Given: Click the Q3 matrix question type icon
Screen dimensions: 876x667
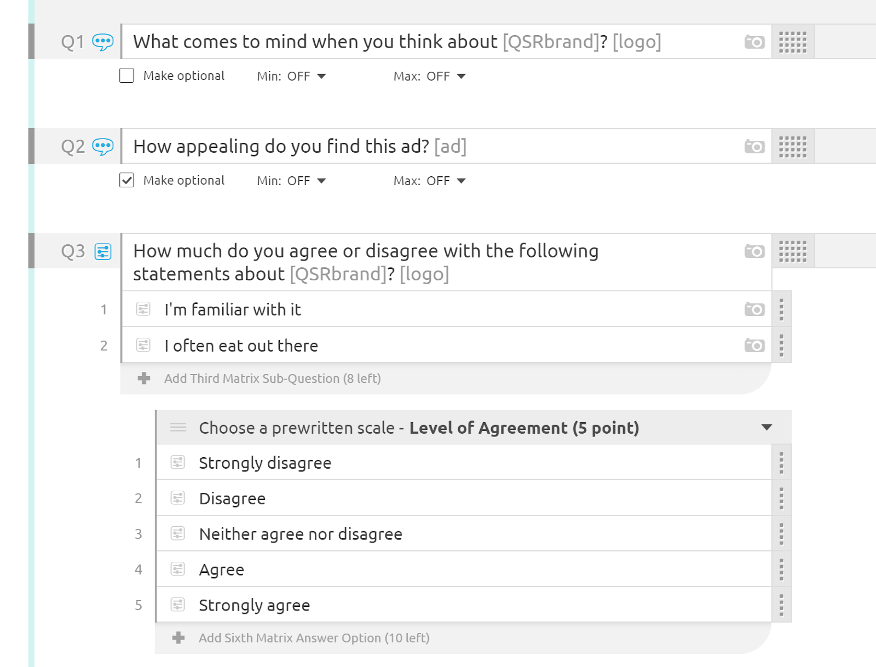Looking at the screenshot, I should (103, 251).
